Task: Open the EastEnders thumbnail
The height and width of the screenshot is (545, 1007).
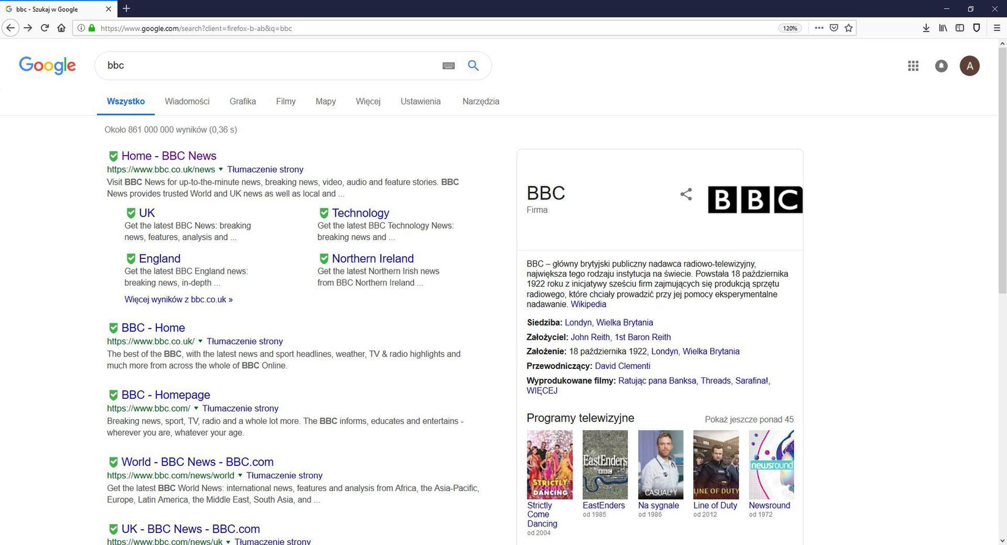Action: (x=605, y=465)
